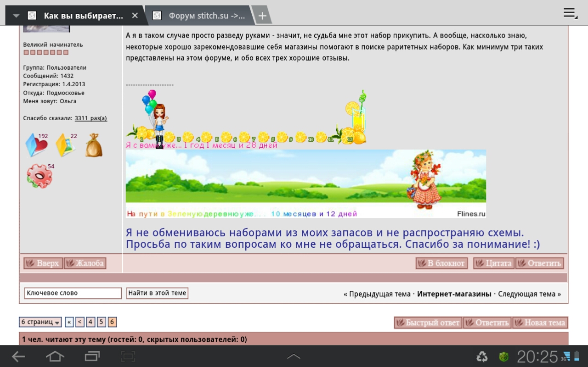Image resolution: width=588 pixels, height=367 pixels.
Task: Expand the 6 страниц page dropdown
Action: click(40, 322)
